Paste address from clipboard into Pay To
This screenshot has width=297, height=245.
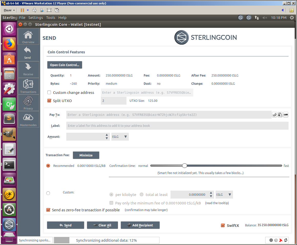pyautogui.click(x=280, y=115)
